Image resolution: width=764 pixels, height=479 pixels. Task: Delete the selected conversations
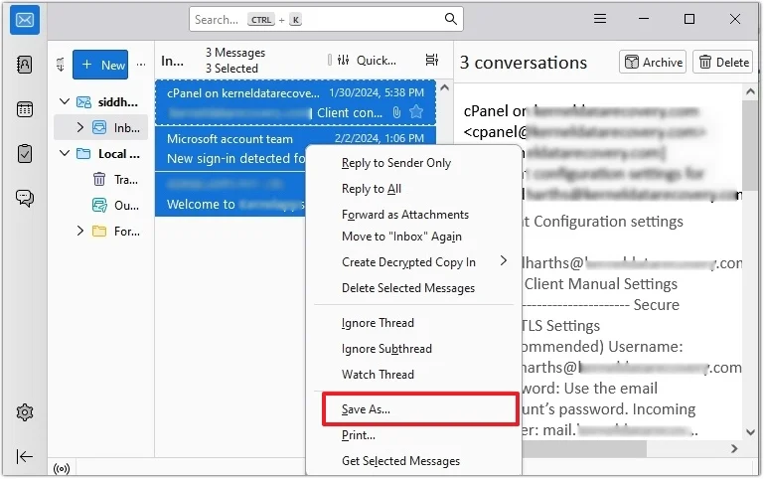coord(723,62)
